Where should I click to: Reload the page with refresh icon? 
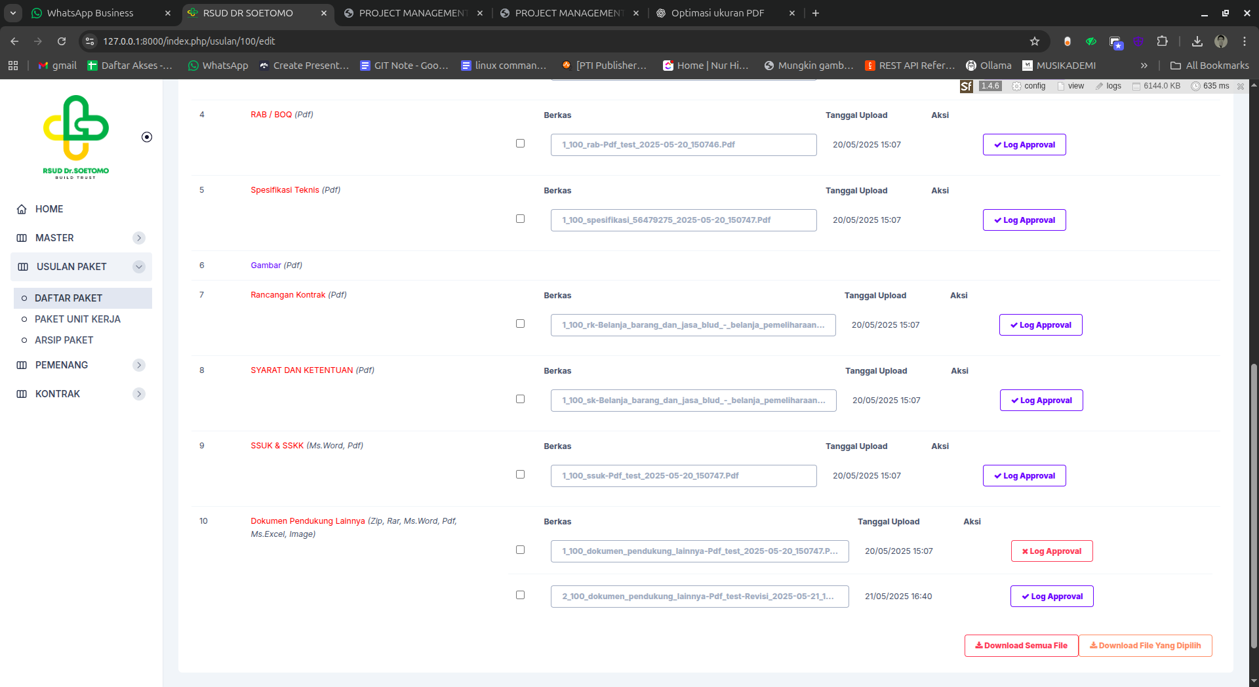[x=62, y=41]
